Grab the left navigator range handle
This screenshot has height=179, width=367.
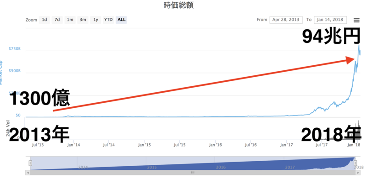pyautogui.click(x=30, y=163)
